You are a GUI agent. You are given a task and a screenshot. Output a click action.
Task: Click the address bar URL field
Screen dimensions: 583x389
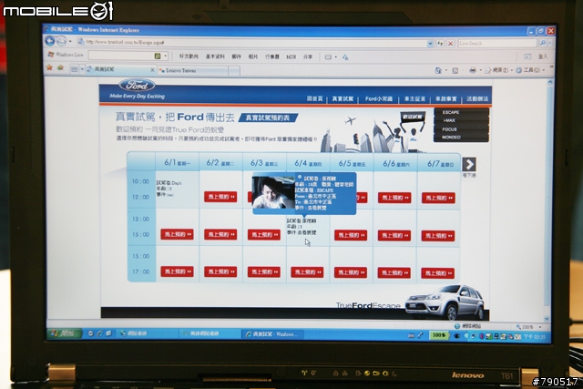[252, 43]
